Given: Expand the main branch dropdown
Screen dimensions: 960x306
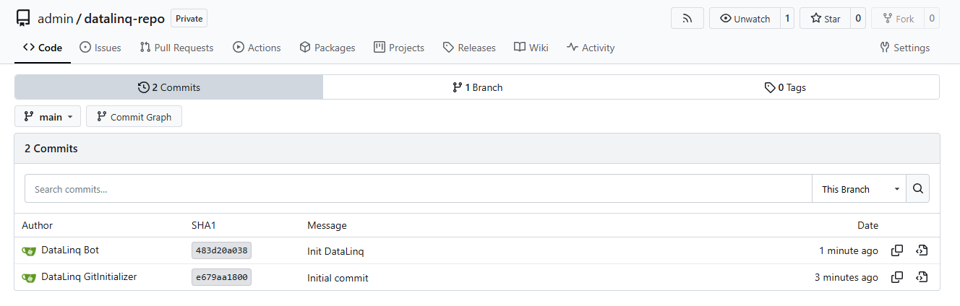Looking at the screenshot, I should coord(48,117).
